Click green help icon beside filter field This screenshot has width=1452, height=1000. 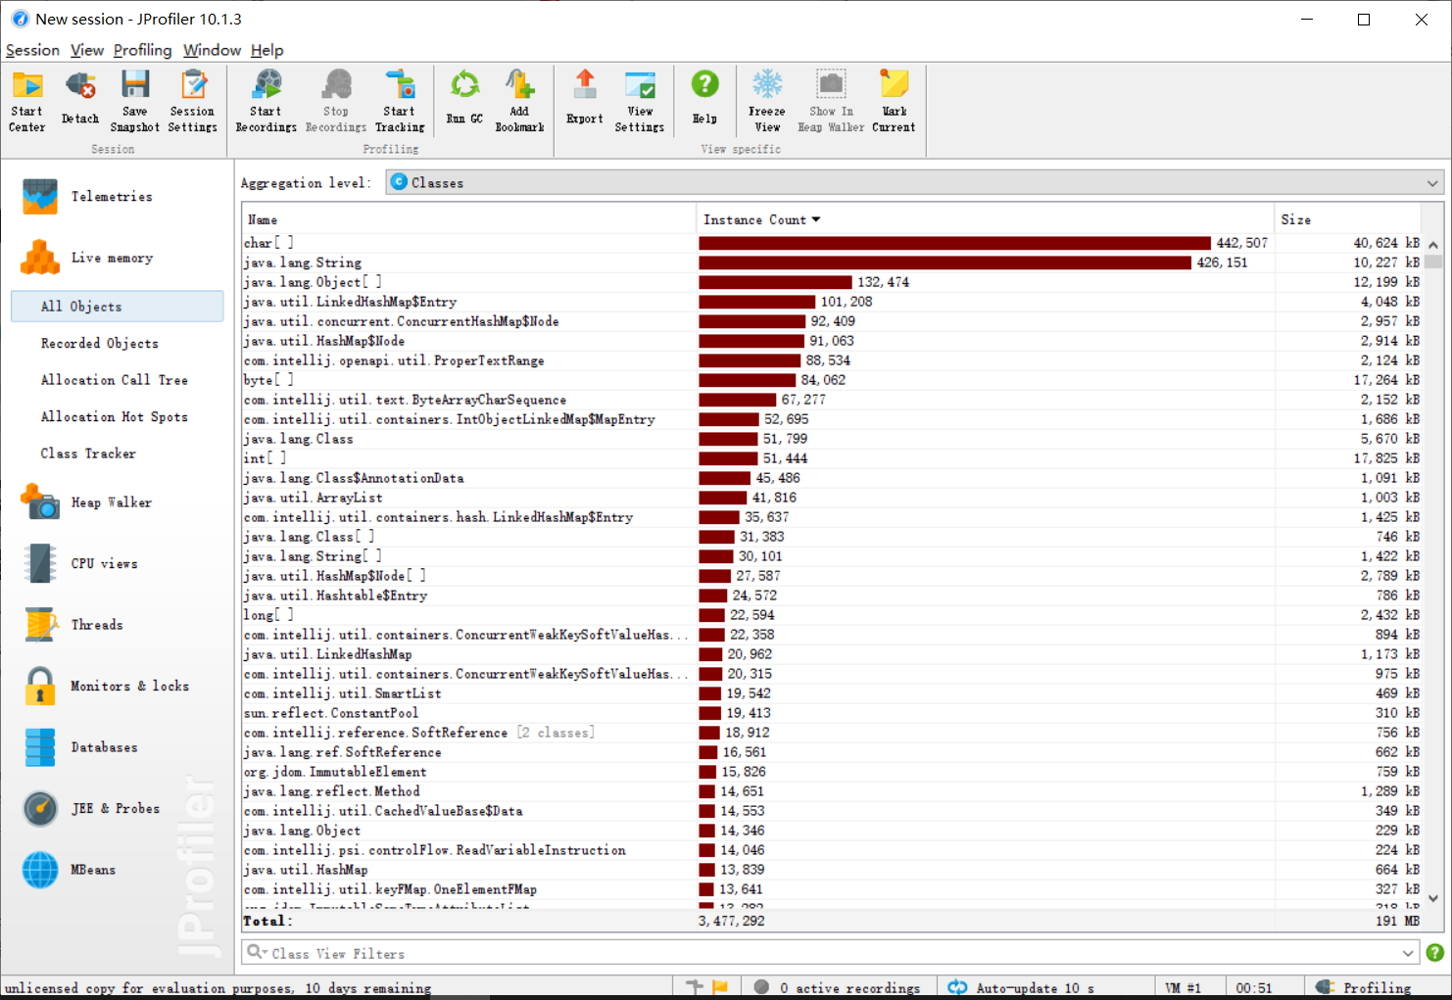tap(1434, 953)
